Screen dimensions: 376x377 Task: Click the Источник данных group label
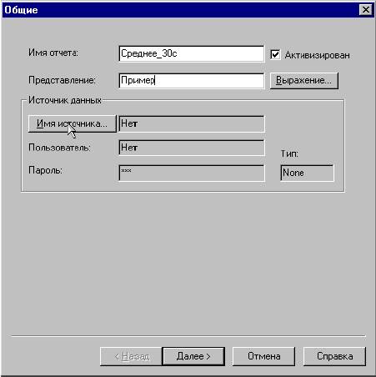(65, 100)
